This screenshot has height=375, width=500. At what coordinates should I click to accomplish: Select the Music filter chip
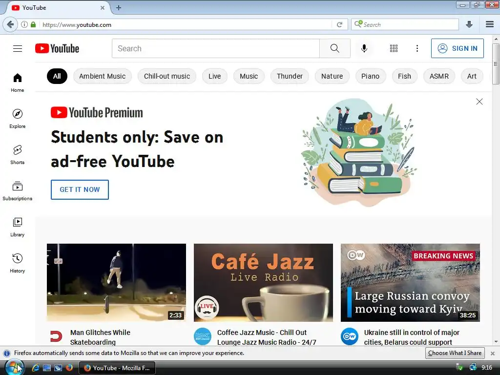pyautogui.click(x=249, y=76)
